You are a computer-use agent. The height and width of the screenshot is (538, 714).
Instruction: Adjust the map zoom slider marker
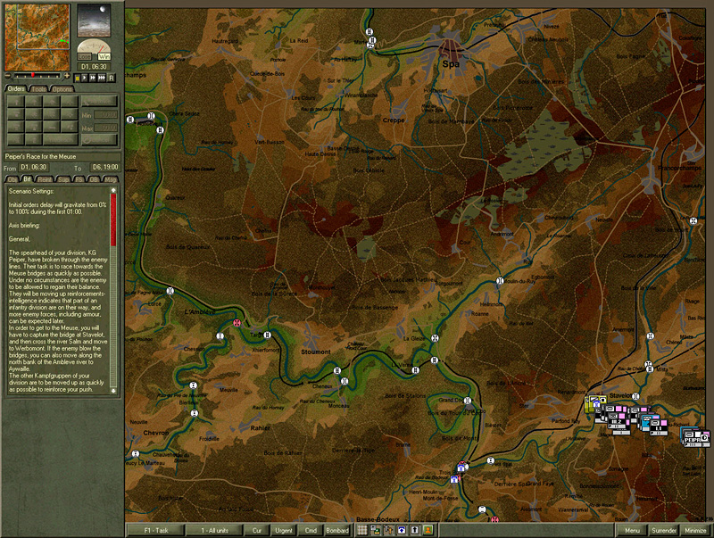pos(33,75)
